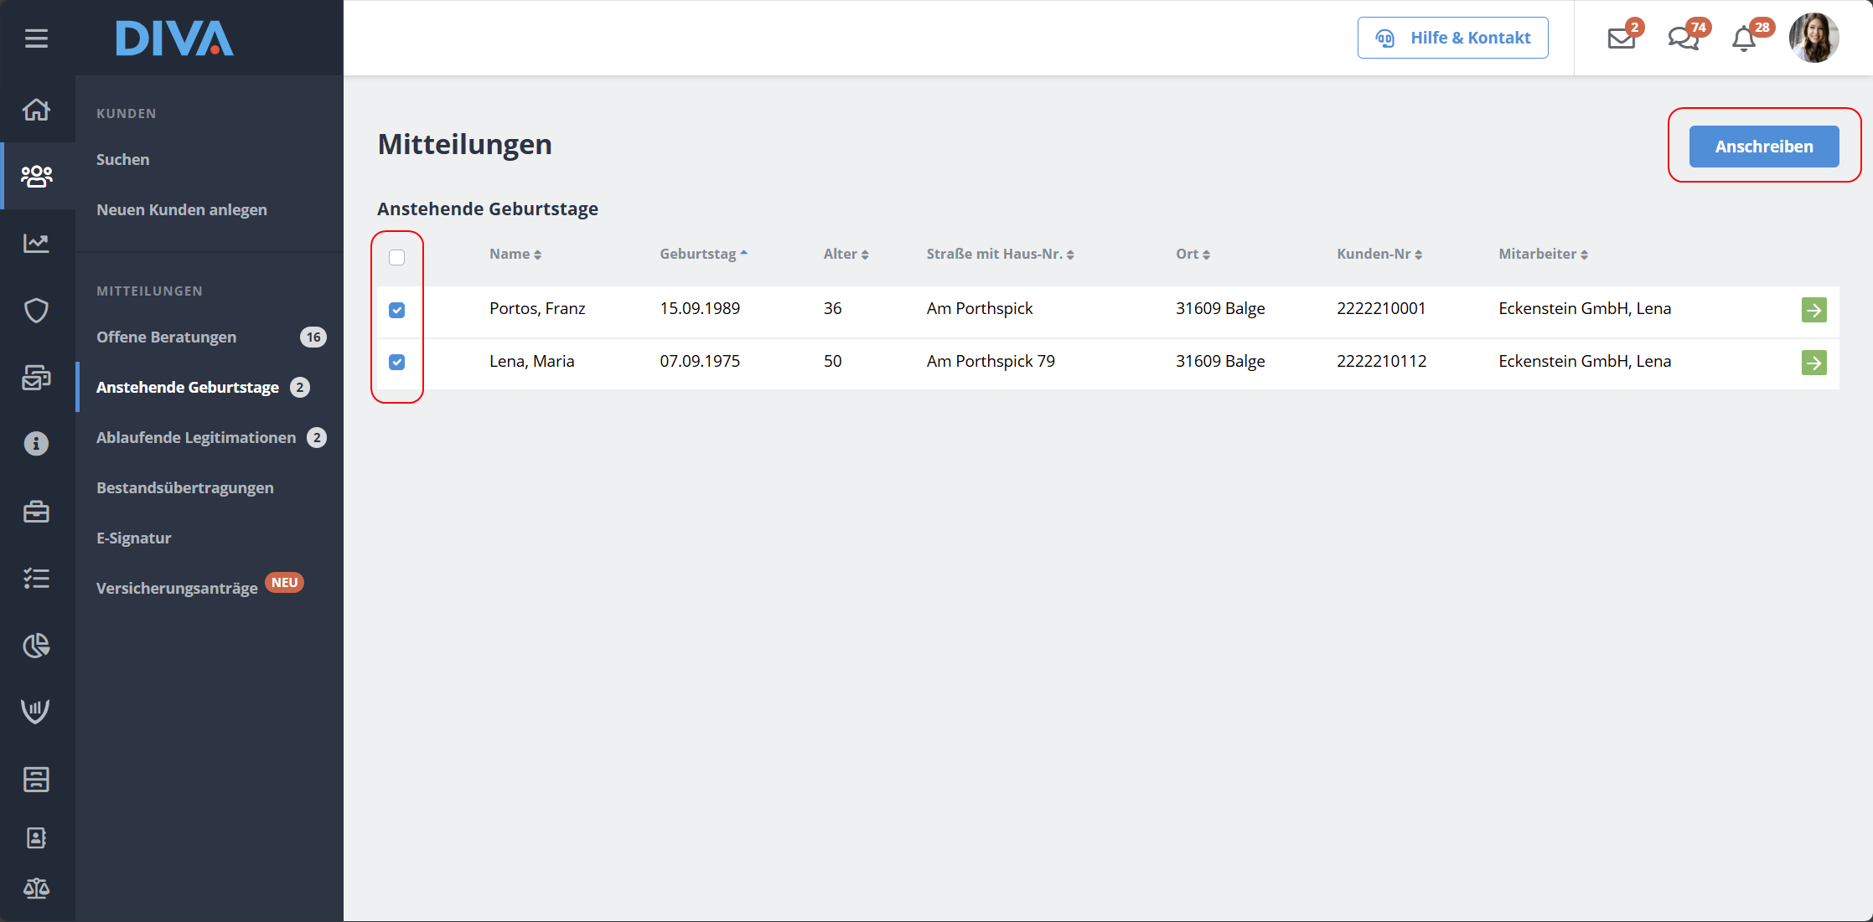Open Ablaufende Legitimationen menu item
The image size is (1873, 922).
pyautogui.click(x=196, y=437)
